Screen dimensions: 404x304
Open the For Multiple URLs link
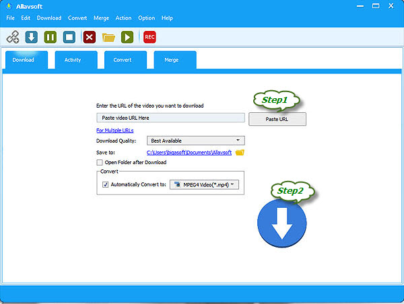pyautogui.click(x=115, y=130)
